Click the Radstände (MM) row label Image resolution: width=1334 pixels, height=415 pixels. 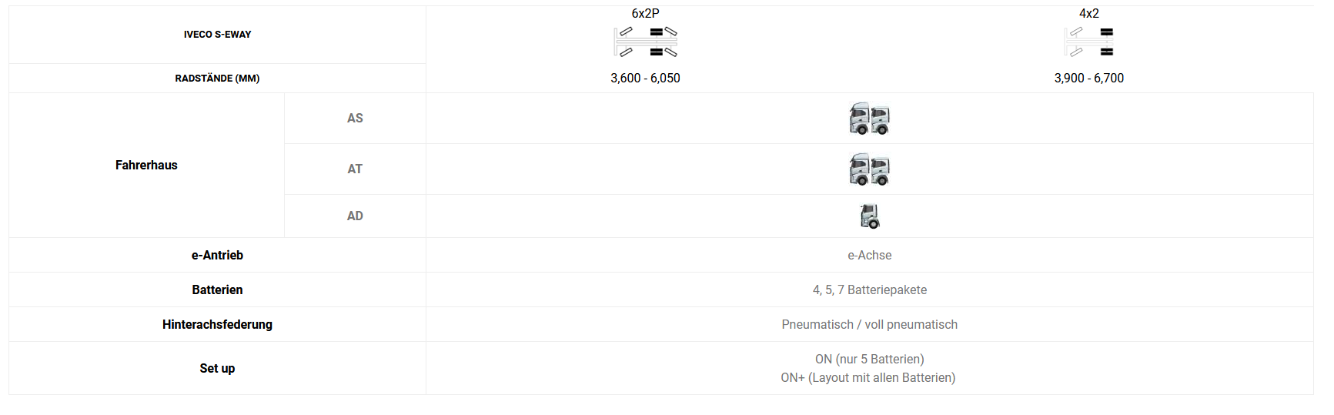pos(217,79)
